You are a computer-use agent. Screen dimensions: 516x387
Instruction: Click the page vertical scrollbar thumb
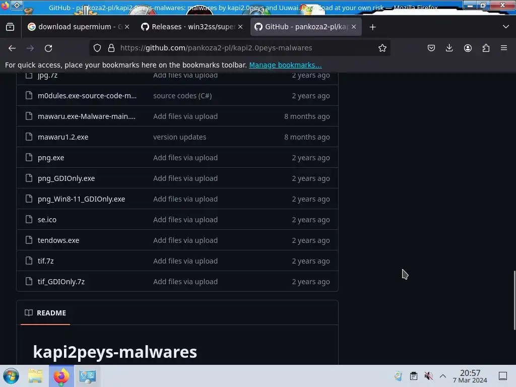click(x=514, y=300)
